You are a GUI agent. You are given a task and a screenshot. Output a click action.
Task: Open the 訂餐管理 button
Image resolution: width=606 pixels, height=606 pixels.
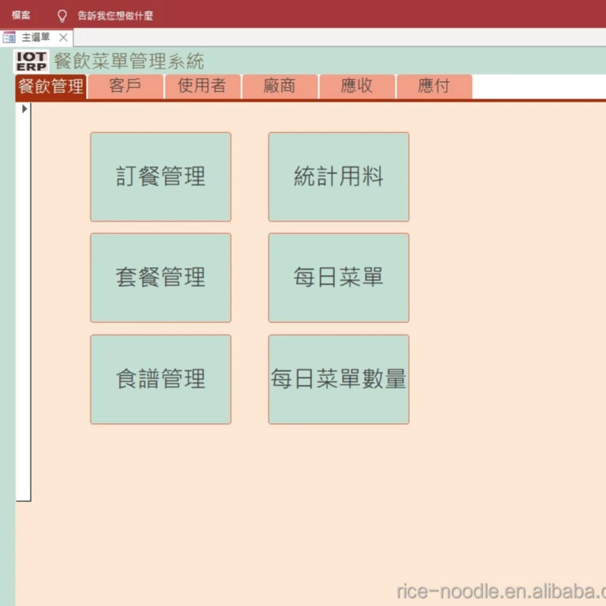(x=161, y=177)
